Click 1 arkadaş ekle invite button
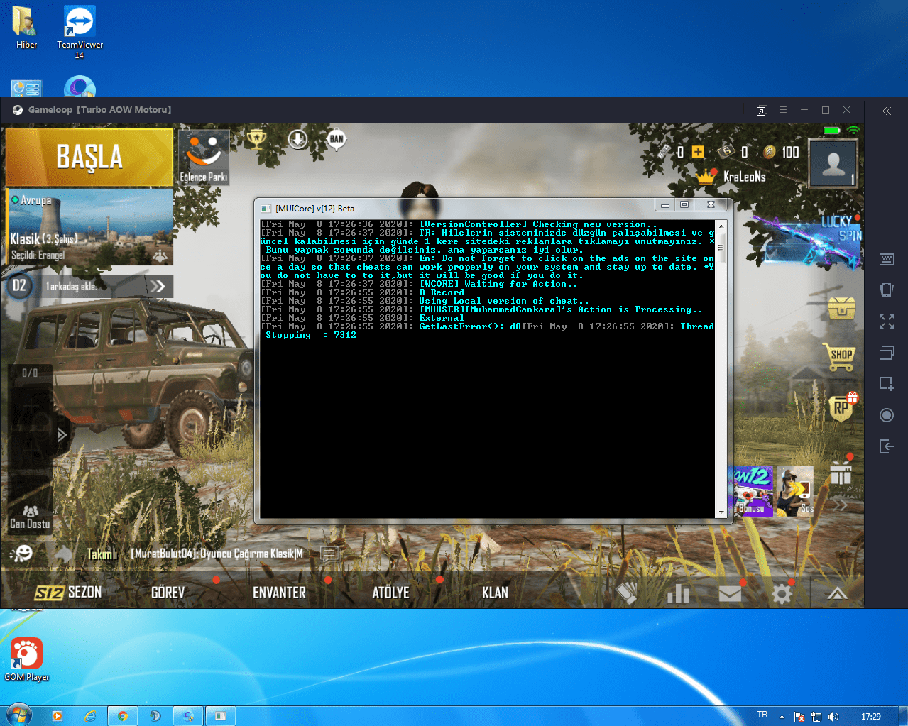This screenshot has height=726, width=908. [x=90, y=286]
